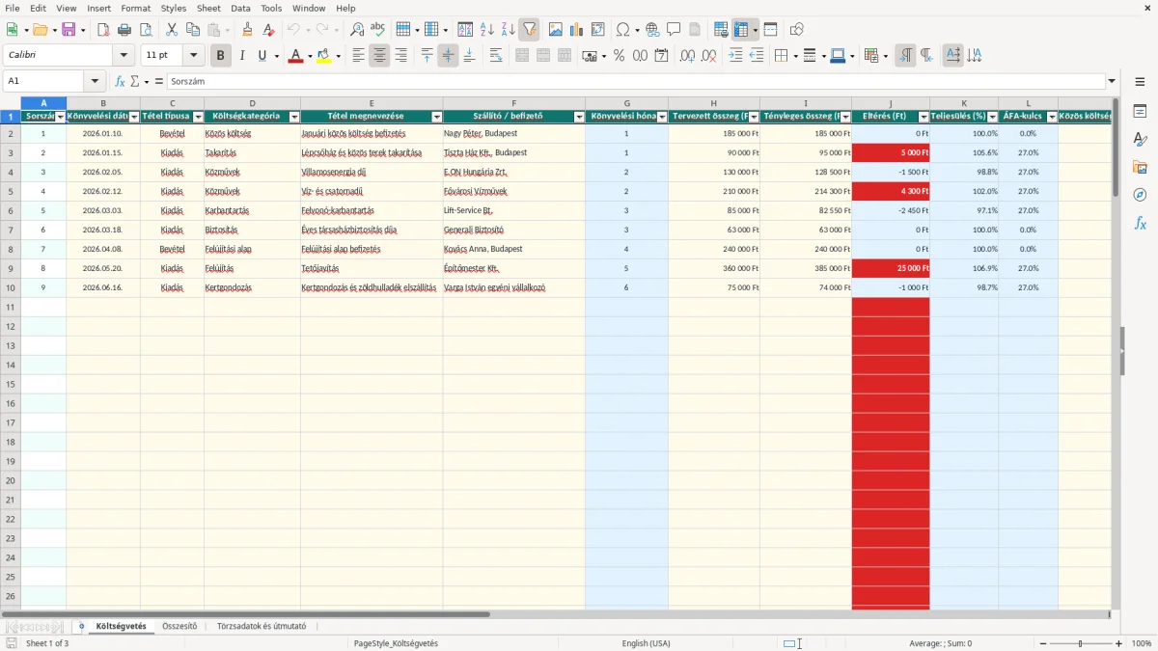Toggle Align Left button
Viewport: 1158px width, 651px height.
[x=358, y=56]
